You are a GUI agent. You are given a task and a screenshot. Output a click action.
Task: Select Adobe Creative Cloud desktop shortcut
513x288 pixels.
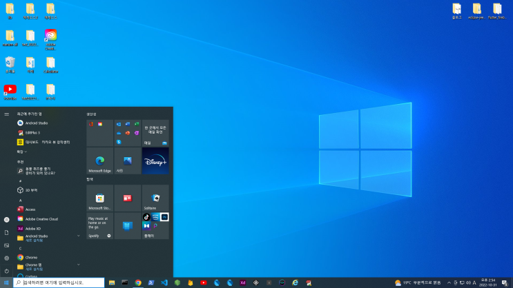coord(50,39)
